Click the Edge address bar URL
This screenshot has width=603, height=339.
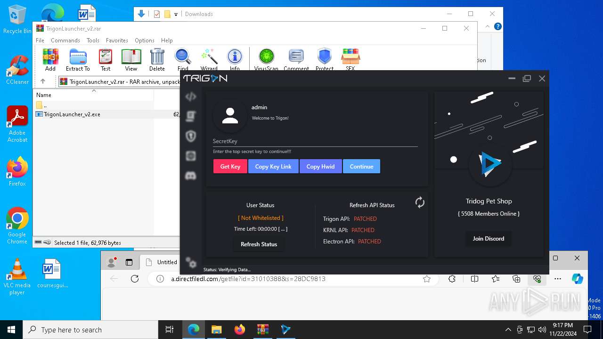point(248,279)
